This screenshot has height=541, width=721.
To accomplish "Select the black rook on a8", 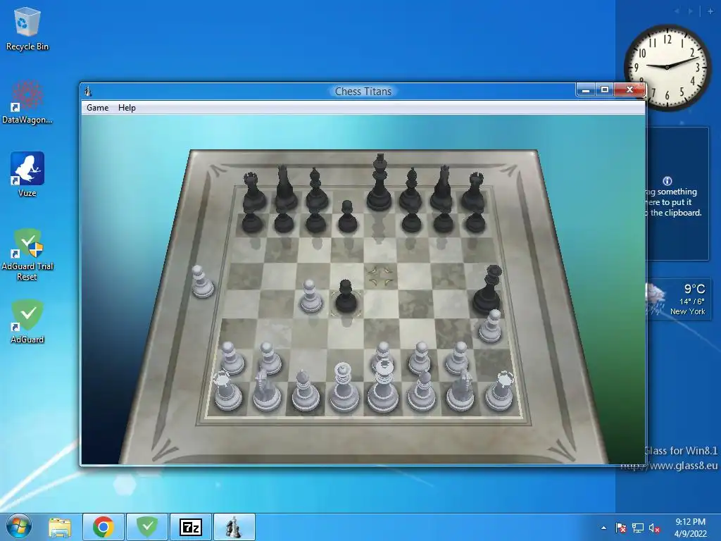I will point(253,191).
